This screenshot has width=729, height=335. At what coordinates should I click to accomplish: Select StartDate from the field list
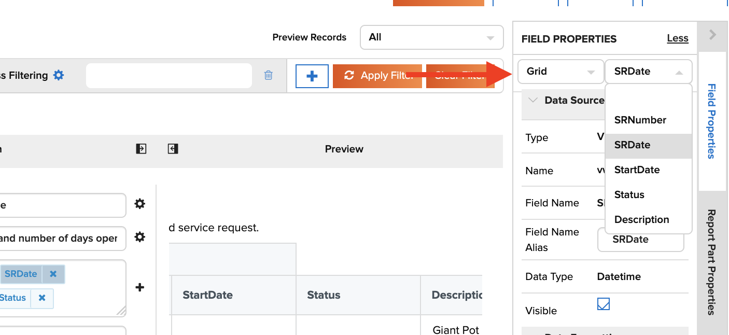click(x=637, y=170)
